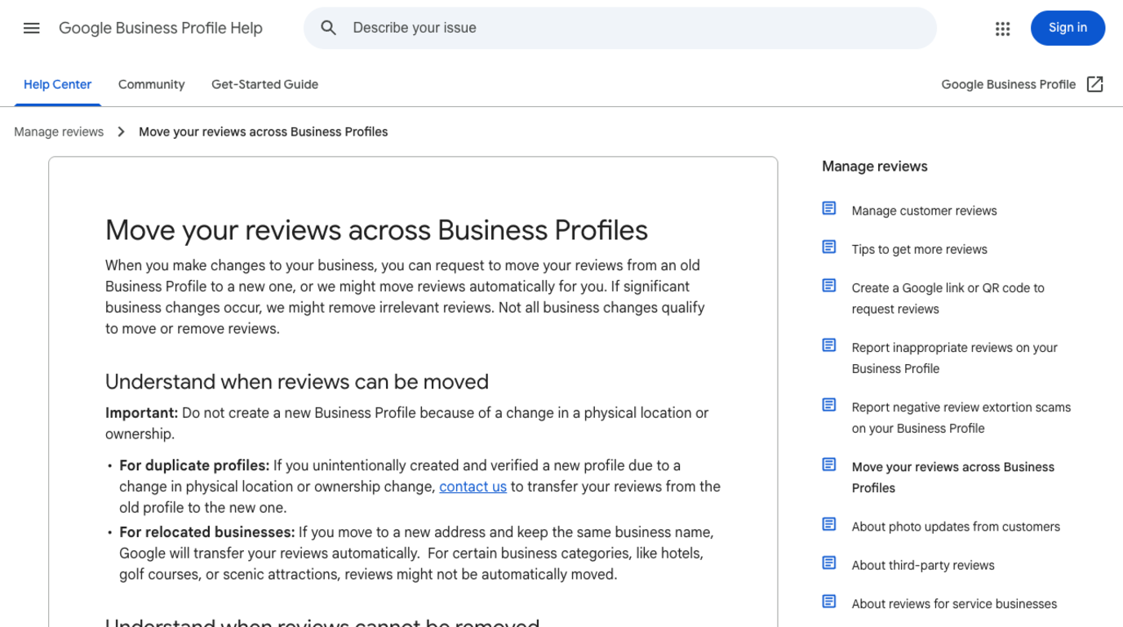Click the article icon beside Report inappropriate reviews
This screenshot has height=627, width=1123.
pyautogui.click(x=829, y=345)
